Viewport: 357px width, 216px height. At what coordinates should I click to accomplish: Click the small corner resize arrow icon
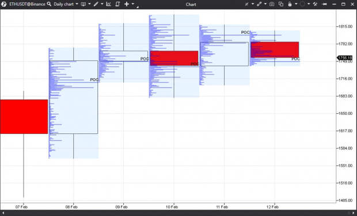pyautogui.click(x=138, y=7)
